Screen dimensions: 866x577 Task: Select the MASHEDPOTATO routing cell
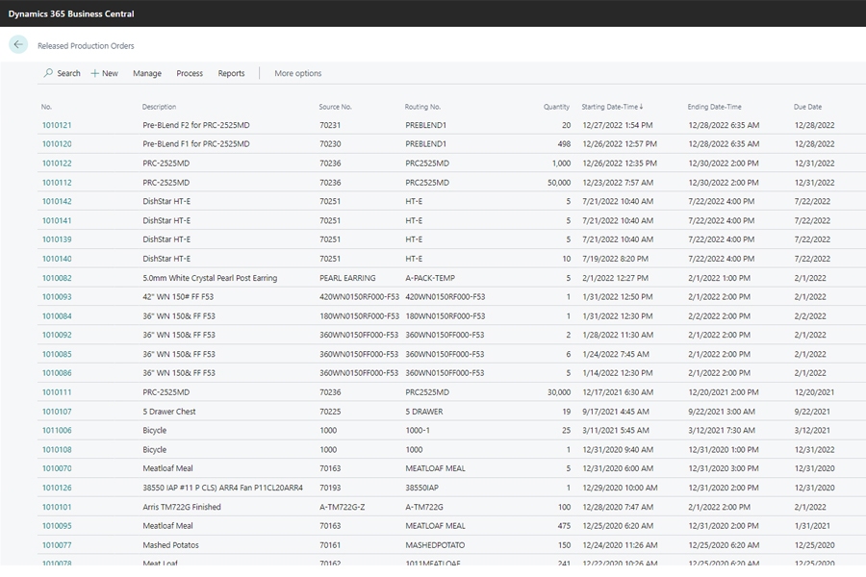pos(435,545)
